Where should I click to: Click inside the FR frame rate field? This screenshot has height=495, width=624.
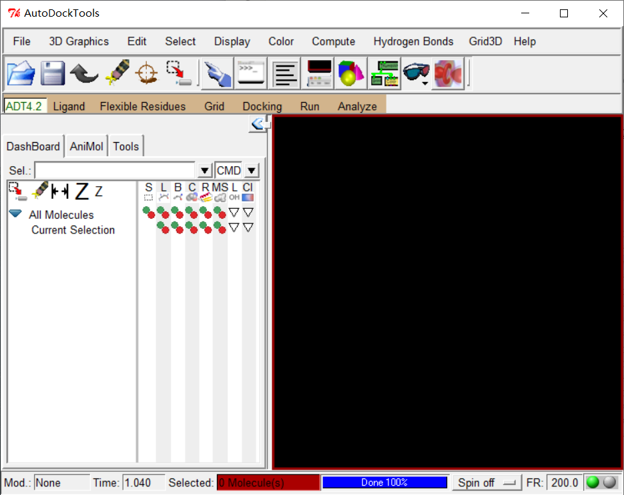tap(565, 482)
